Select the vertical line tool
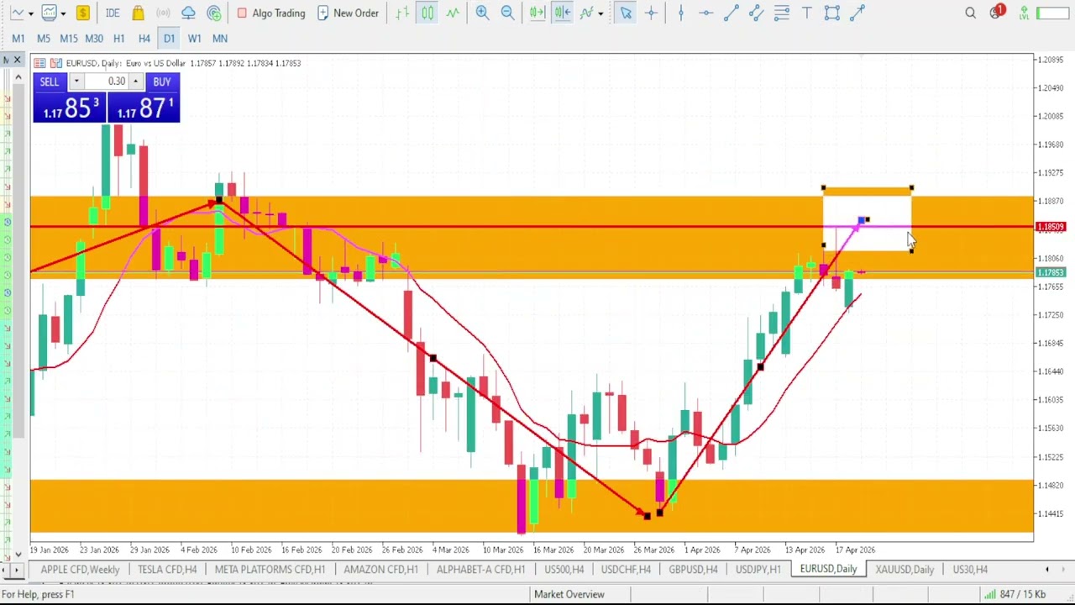1075x605 pixels. 680,13
